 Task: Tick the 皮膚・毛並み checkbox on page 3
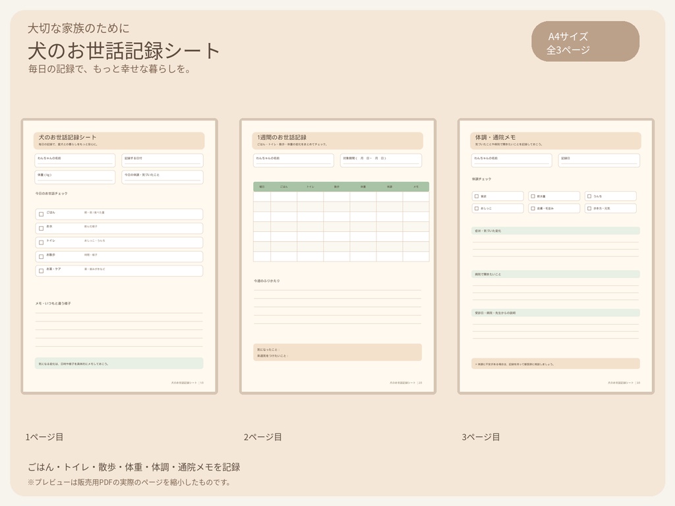click(533, 208)
